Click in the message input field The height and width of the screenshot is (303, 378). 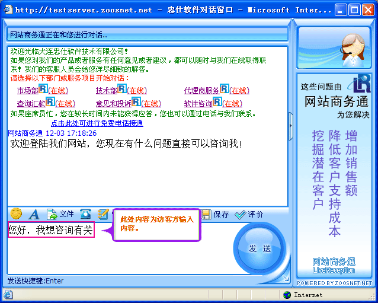point(120,248)
